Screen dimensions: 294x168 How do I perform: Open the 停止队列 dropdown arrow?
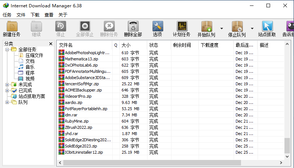[x=252, y=28]
